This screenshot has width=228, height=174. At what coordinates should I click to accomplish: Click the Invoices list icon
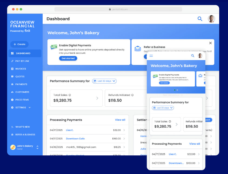pyautogui.click(x=12, y=69)
